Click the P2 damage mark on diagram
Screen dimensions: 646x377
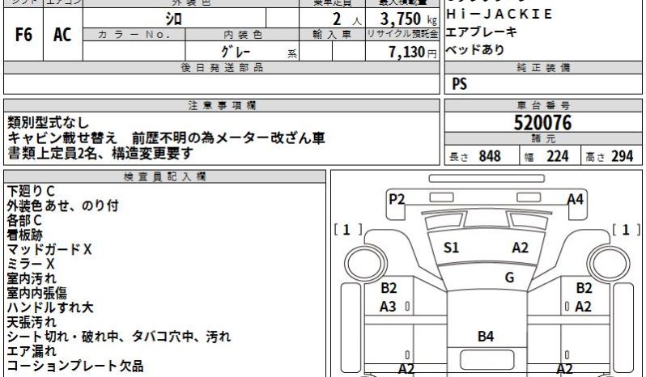pyautogui.click(x=397, y=200)
